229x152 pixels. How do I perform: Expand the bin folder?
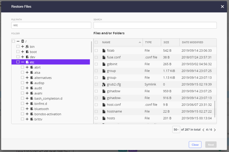(23, 47)
